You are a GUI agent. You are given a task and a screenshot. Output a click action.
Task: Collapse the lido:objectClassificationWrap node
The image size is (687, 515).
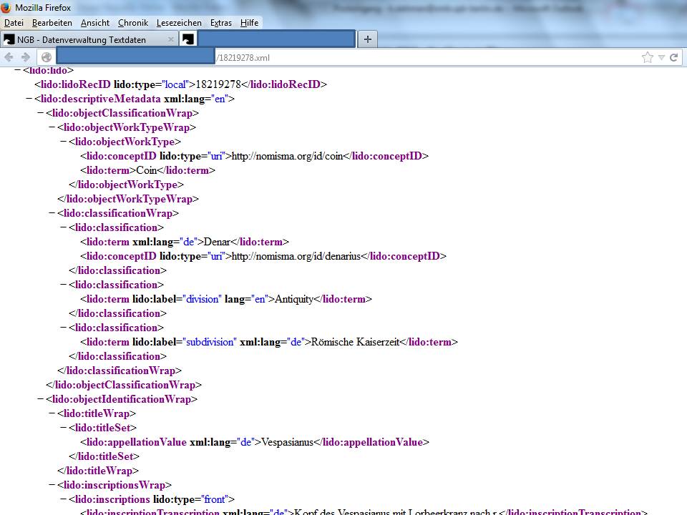pyautogui.click(x=40, y=113)
